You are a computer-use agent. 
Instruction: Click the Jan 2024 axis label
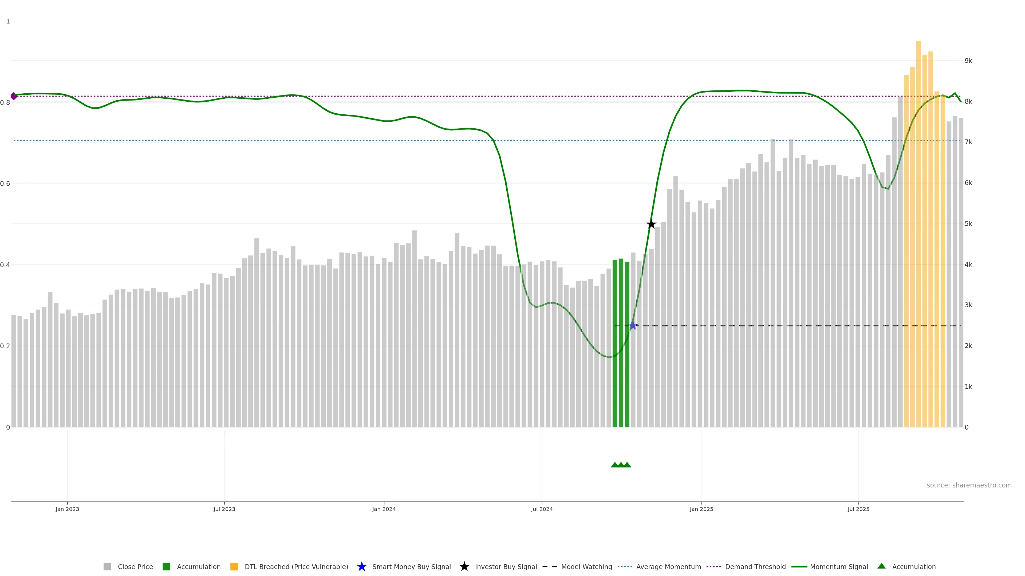pyautogui.click(x=384, y=509)
